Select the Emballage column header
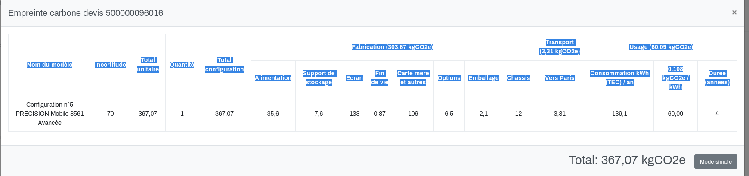Screen dimensions: 749x176 (x=483, y=78)
